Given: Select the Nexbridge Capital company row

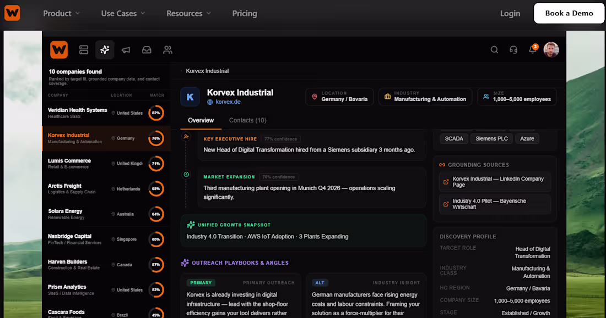Looking at the screenshot, I should (x=106, y=239).
